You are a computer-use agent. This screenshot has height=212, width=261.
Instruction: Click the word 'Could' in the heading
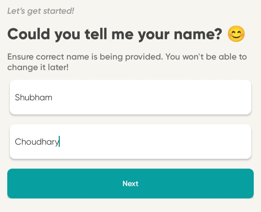(29, 34)
